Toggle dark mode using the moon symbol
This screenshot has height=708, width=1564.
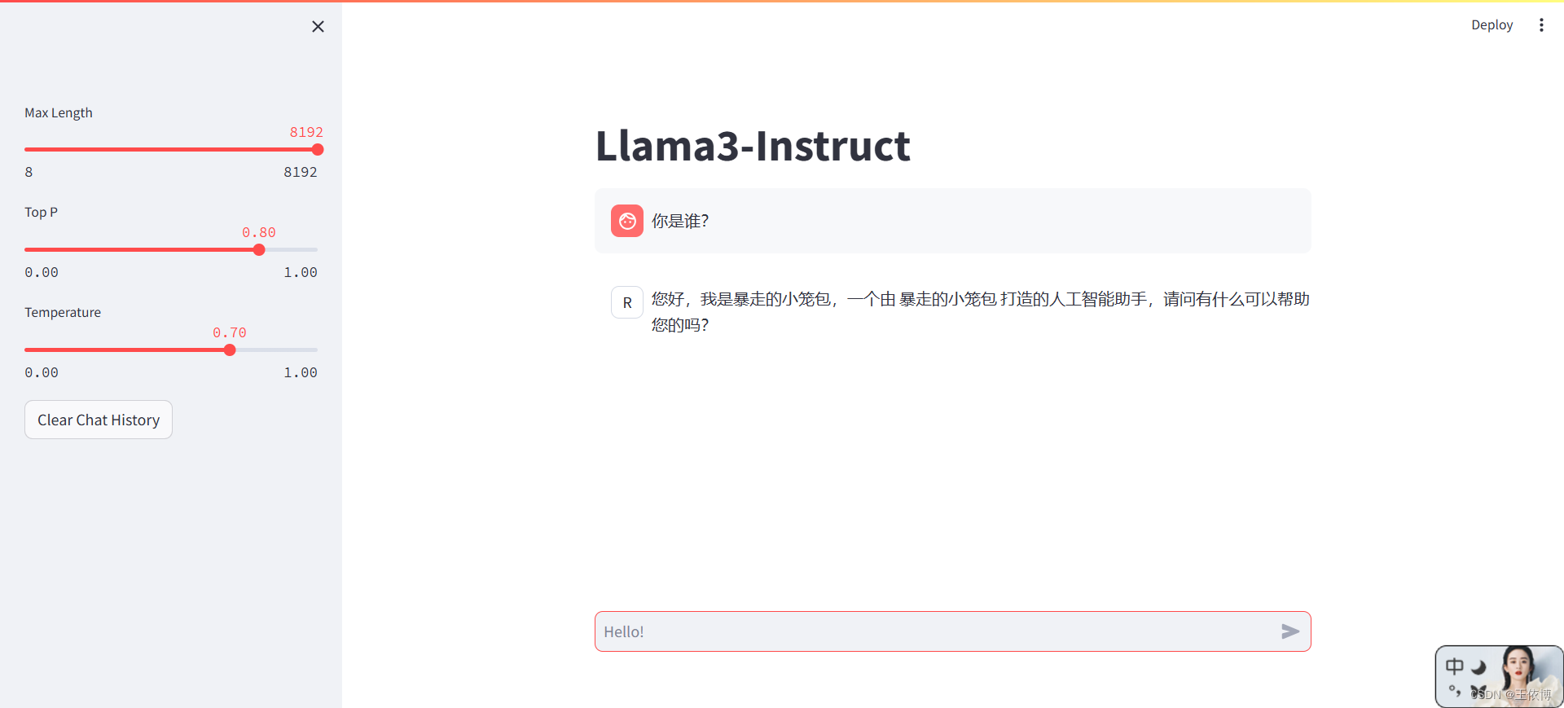[1478, 667]
